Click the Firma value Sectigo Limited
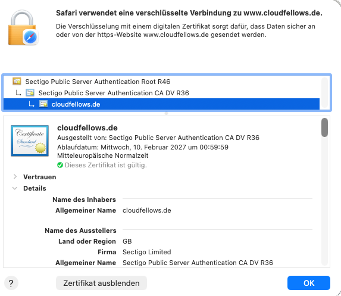This screenshot has height=296, width=341. pyautogui.click(x=147, y=252)
